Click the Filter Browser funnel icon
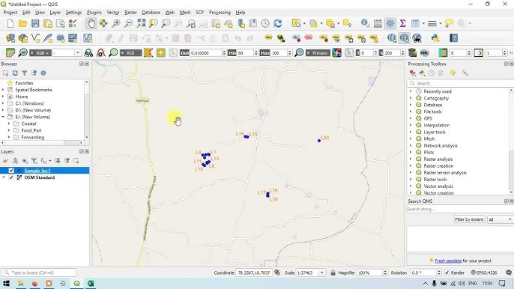This screenshot has width=514, height=289. tap(25, 73)
